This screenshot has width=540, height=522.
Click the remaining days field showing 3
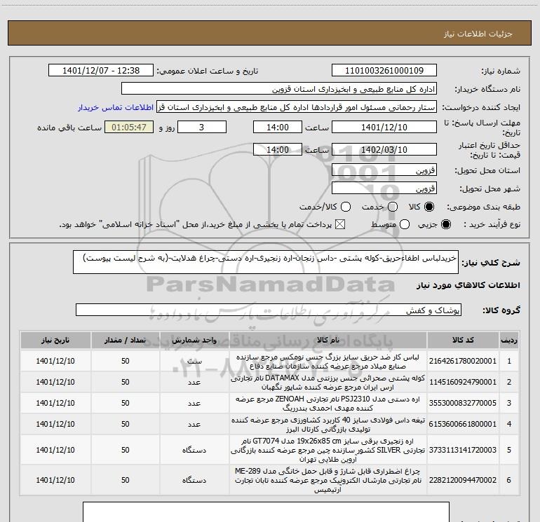pyautogui.click(x=202, y=127)
